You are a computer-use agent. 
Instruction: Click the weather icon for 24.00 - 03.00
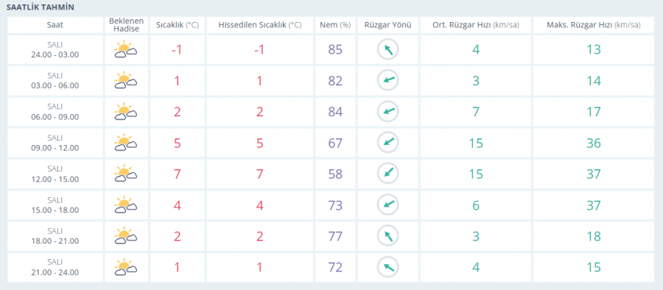125,49
